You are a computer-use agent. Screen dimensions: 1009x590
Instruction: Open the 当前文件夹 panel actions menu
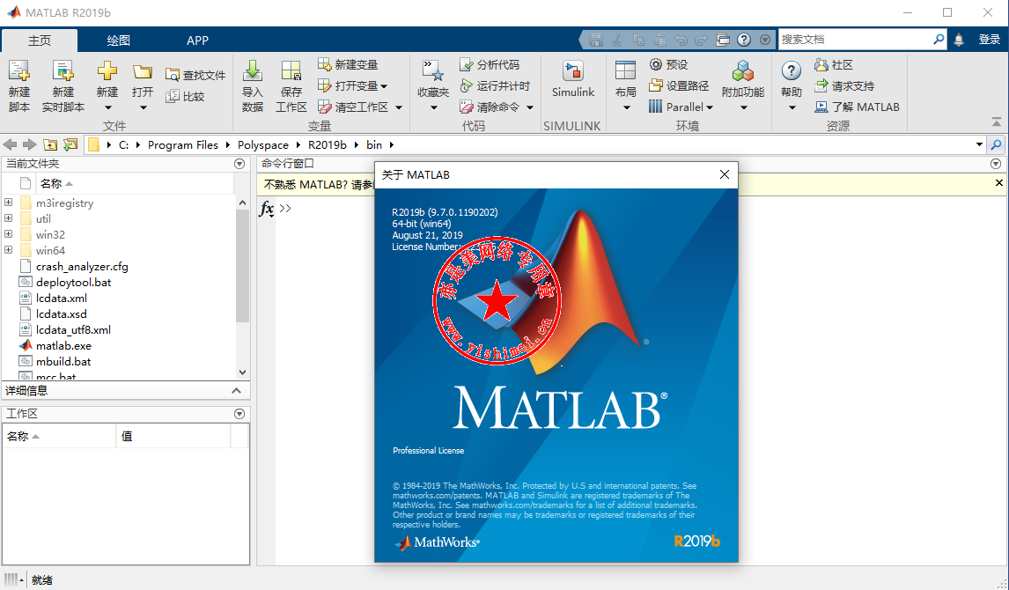239,164
